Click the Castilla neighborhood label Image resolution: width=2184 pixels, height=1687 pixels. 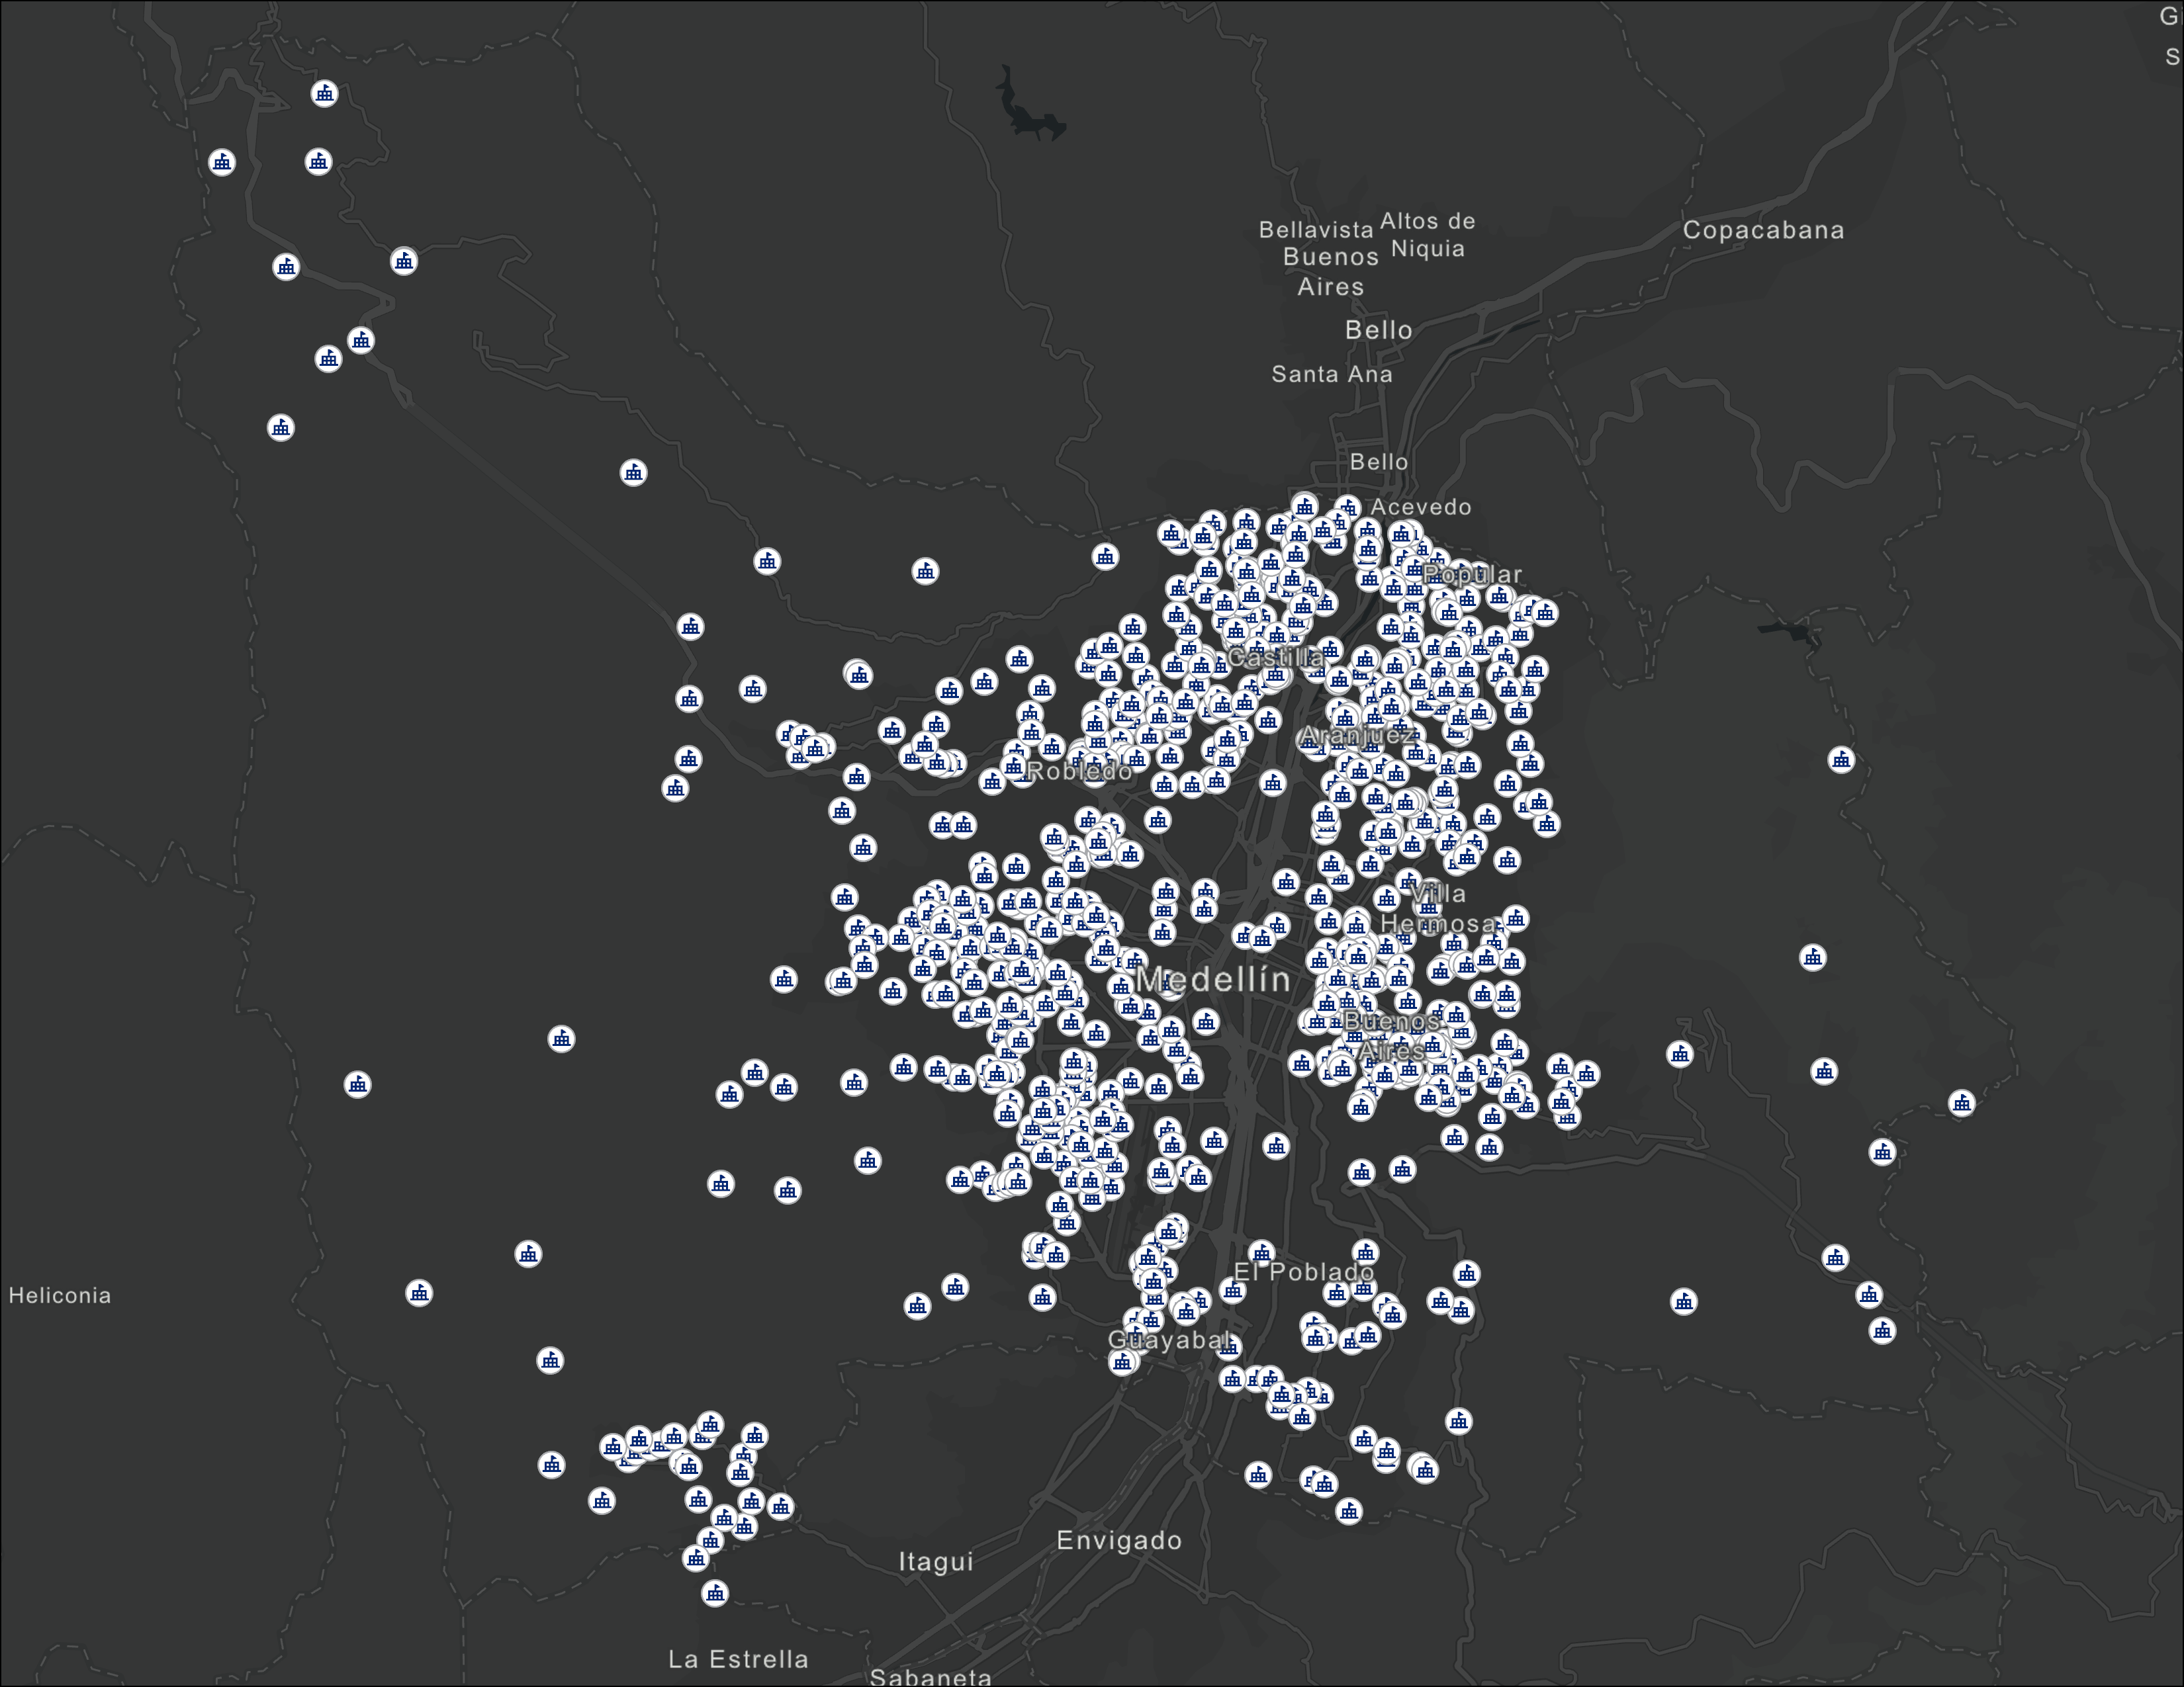1275,657
